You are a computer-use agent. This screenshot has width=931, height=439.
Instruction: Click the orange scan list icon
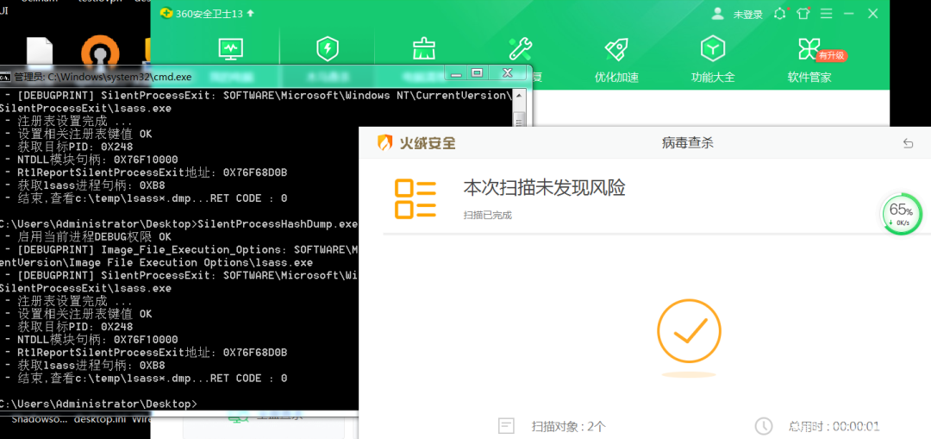tap(416, 199)
